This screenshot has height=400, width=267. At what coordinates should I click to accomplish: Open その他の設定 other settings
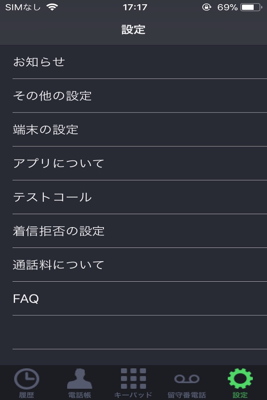click(x=133, y=96)
